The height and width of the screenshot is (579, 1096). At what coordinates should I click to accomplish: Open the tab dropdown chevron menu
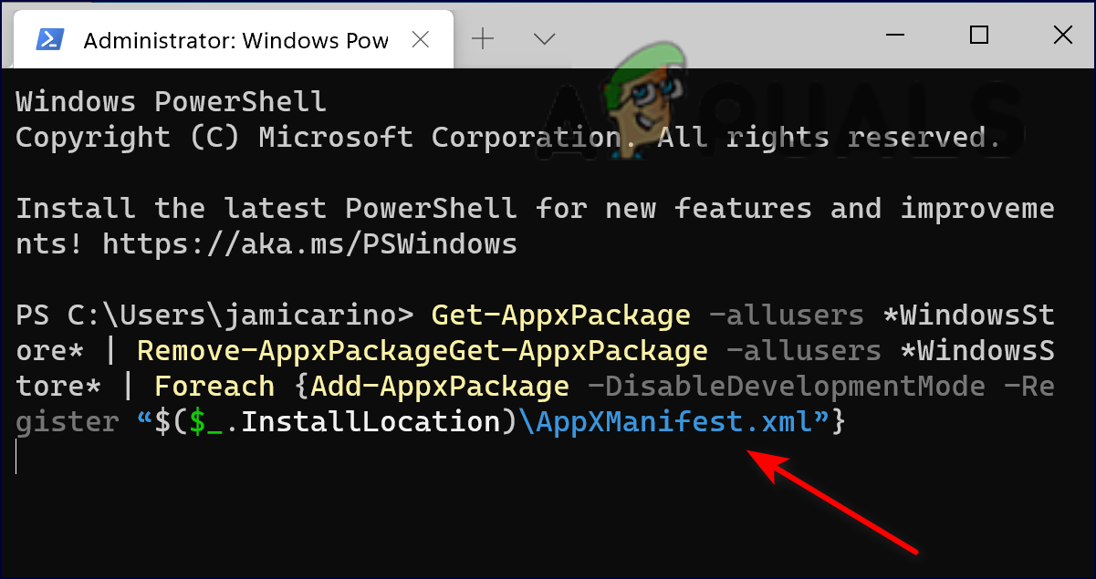click(x=544, y=38)
